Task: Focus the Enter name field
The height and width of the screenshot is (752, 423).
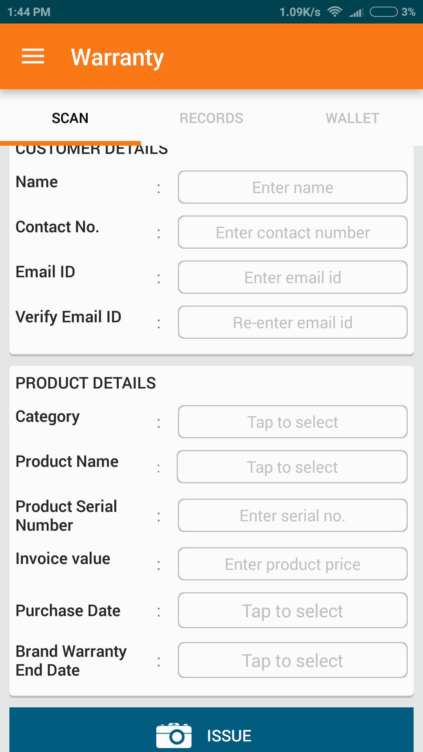Action: pyautogui.click(x=293, y=187)
